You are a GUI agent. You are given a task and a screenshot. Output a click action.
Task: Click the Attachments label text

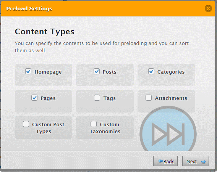click(x=171, y=98)
